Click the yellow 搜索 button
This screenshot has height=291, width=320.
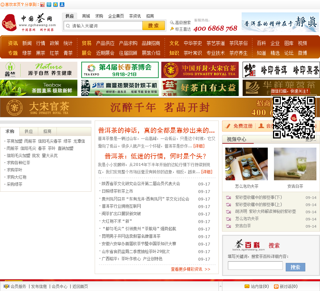(153, 26)
